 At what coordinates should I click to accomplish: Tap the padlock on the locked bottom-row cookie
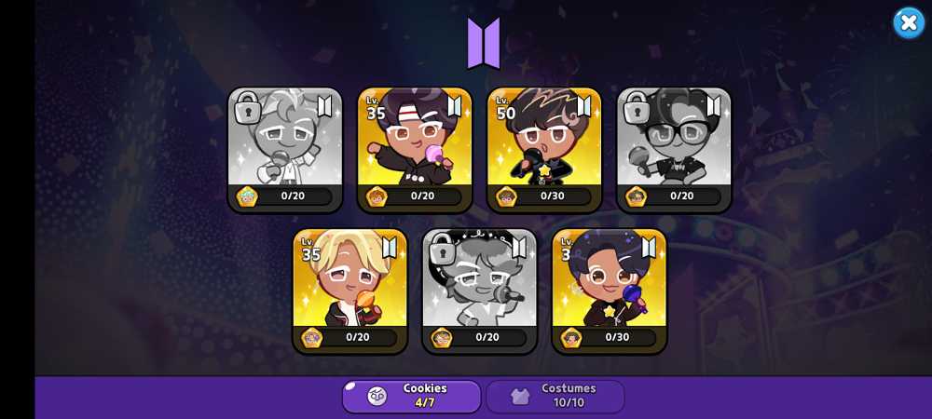pos(442,249)
